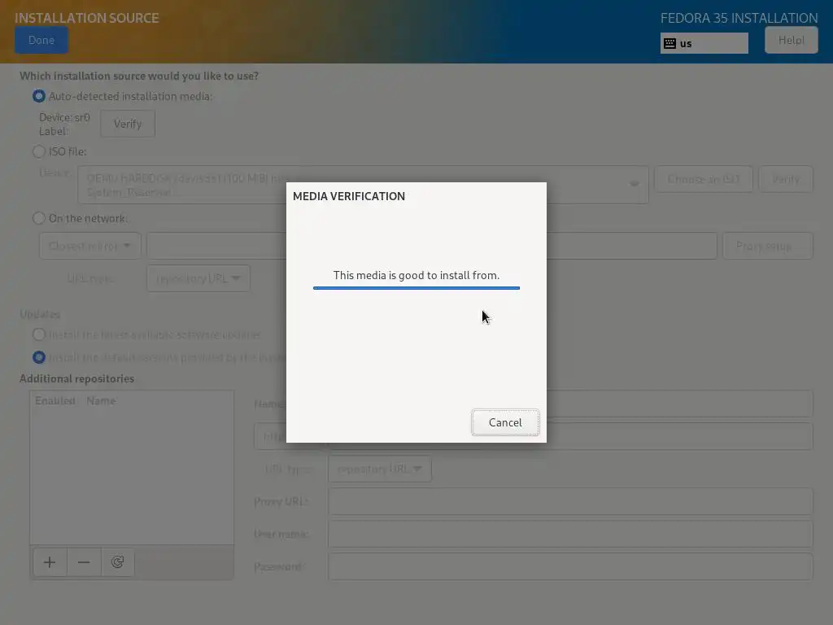Click the INSTALLATION SOURCE heading
The height and width of the screenshot is (625, 833).
coord(86,18)
